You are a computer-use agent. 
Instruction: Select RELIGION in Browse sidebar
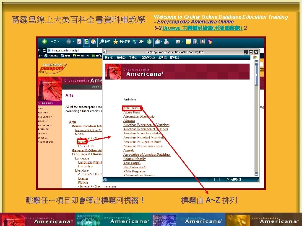click(x=43, y=129)
